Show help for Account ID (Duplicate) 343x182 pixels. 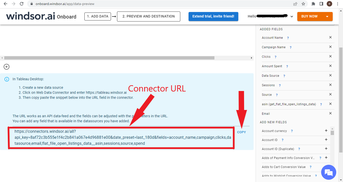[299, 149]
